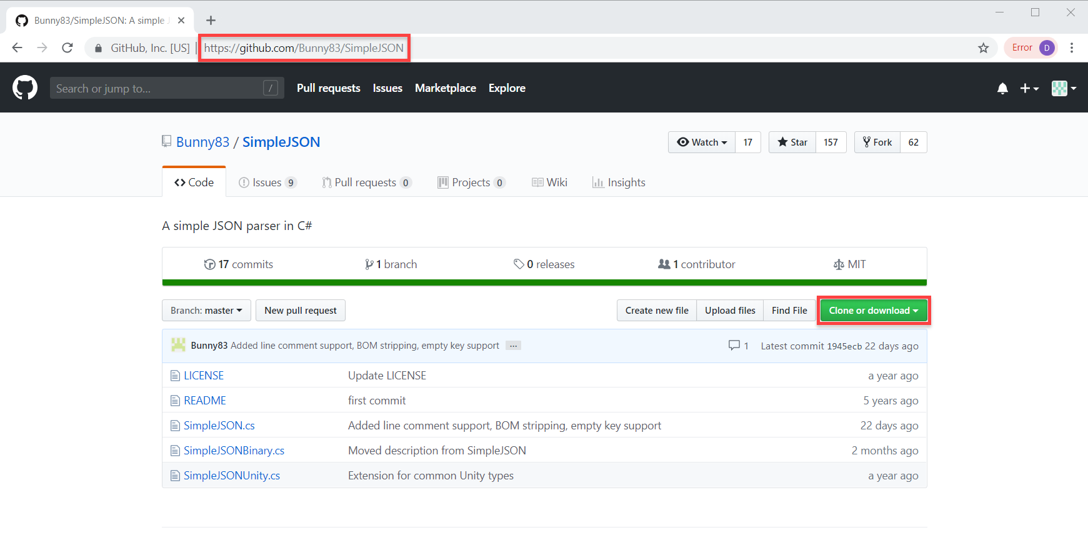1088x545 pixels.
Task: Expand the Watch dropdown button
Action: 702,142
